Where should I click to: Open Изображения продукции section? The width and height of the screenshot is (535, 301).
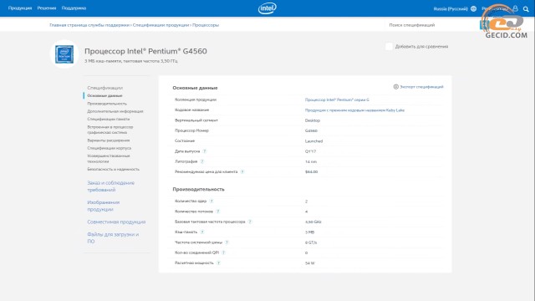pos(103,206)
